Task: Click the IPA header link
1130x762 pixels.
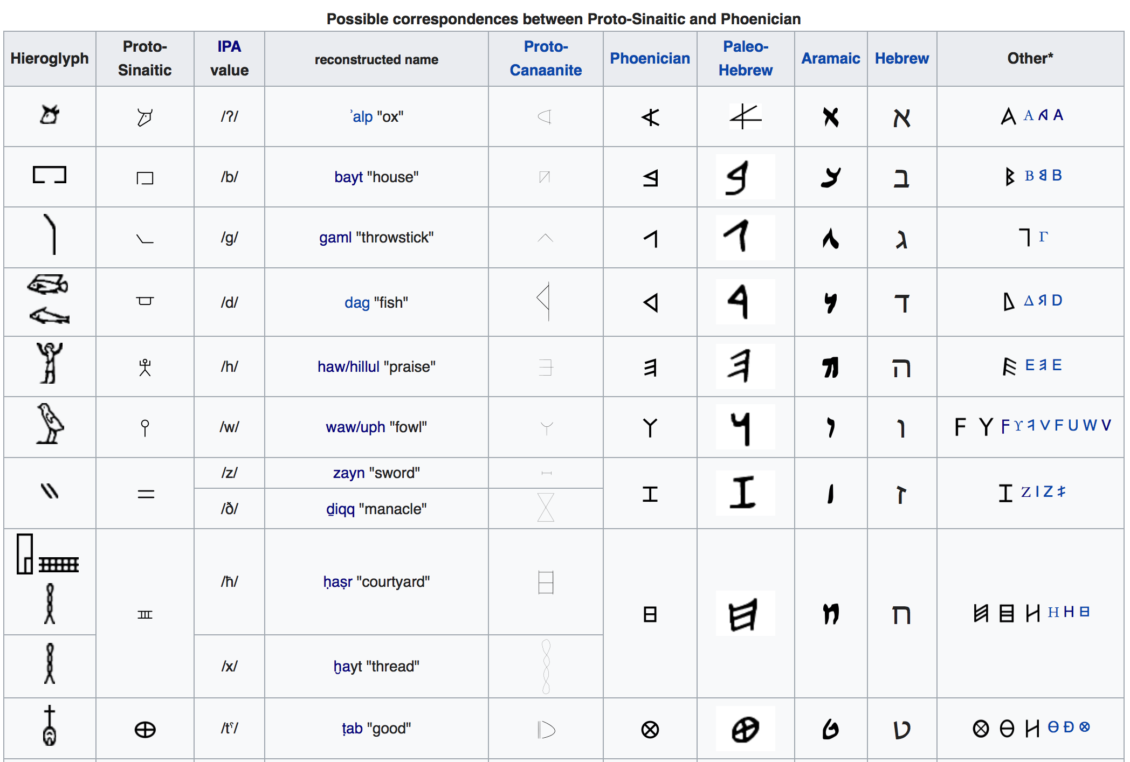Action: tap(229, 47)
